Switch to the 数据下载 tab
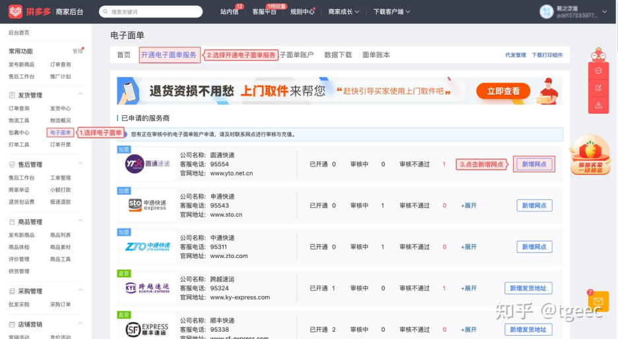 (x=338, y=55)
